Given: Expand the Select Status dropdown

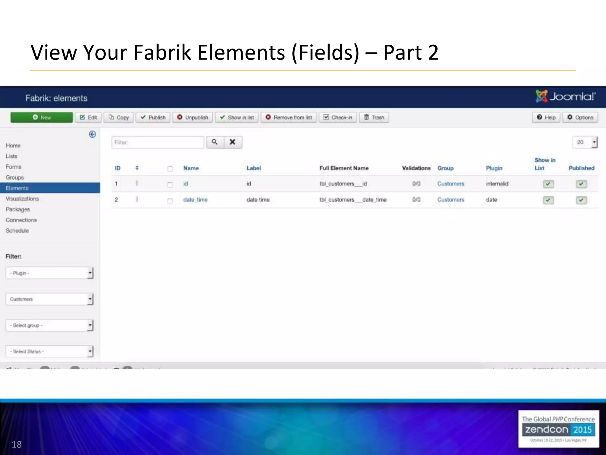Looking at the screenshot, I should (x=49, y=351).
